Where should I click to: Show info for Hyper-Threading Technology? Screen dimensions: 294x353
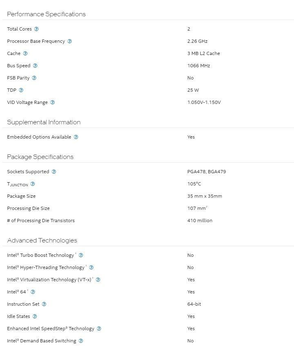pos(91,267)
